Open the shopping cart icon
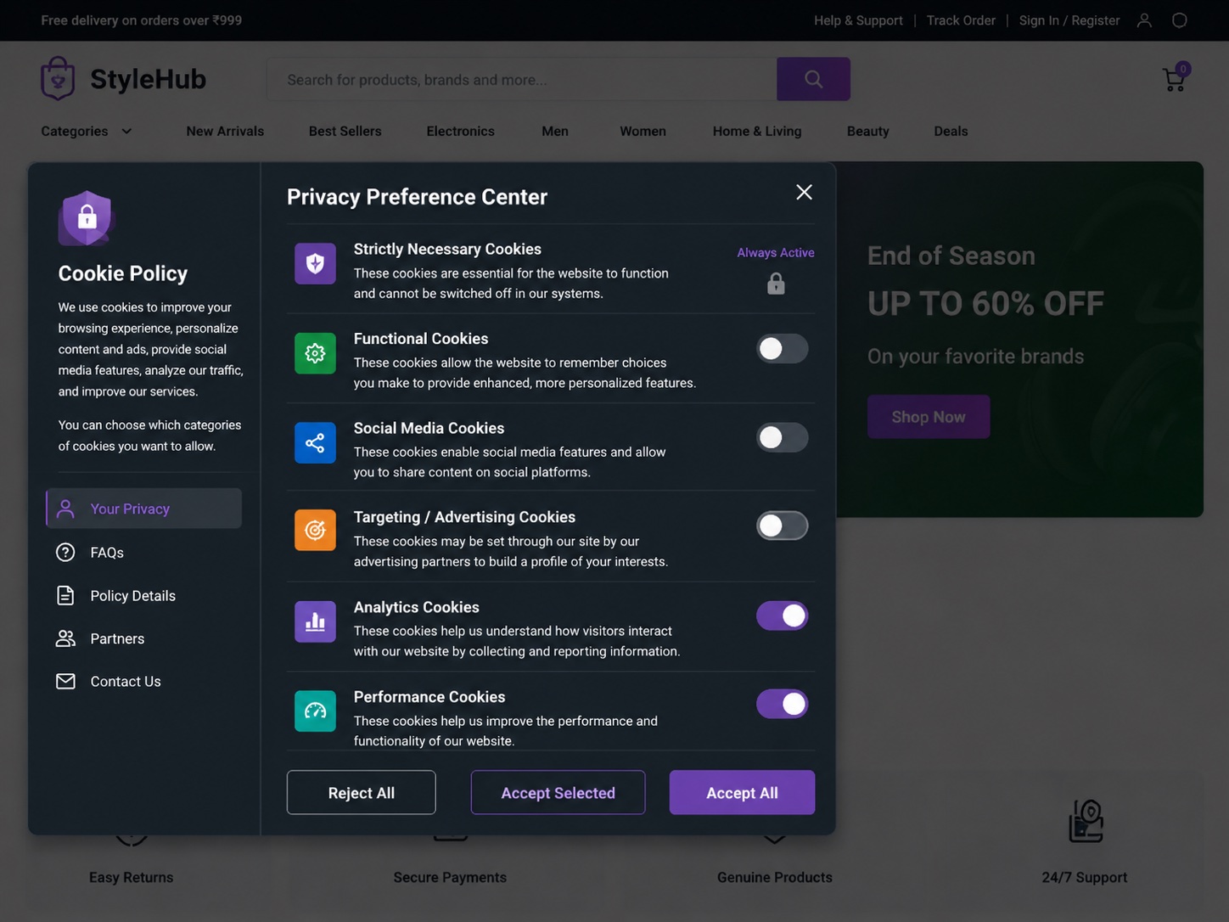Image resolution: width=1229 pixels, height=922 pixels. [1175, 79]
